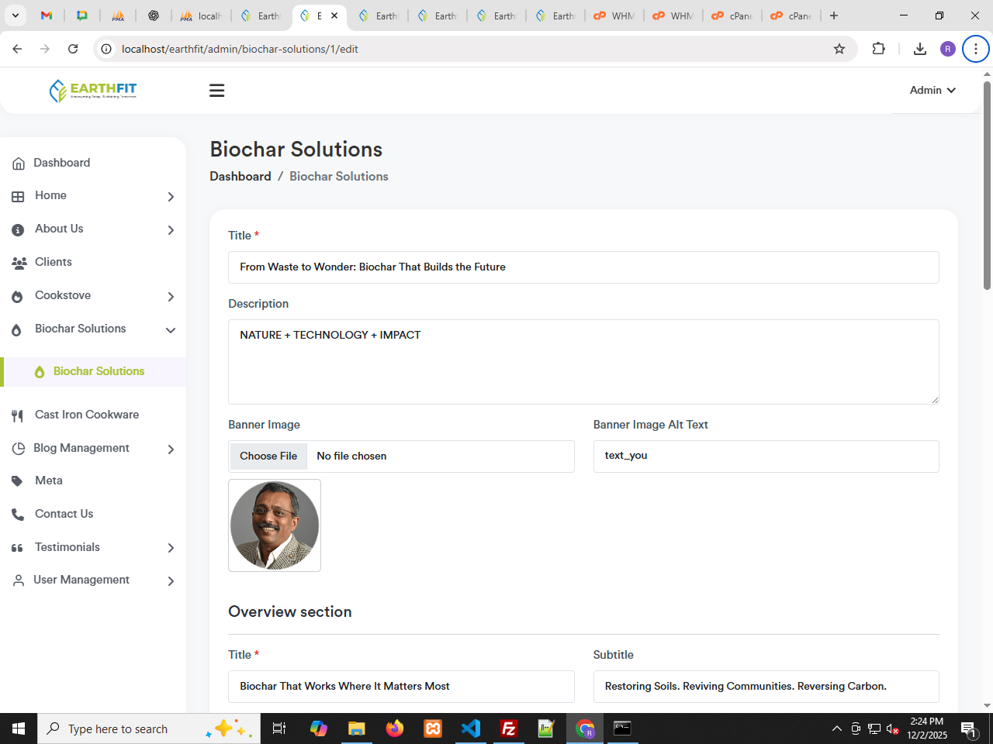Focus the Banner Image Alt Text field
This screenshot has width=993, height=744.
point(766,456)
